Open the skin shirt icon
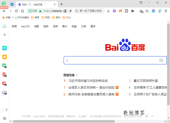This screenshot has width=170, height=123. [141, 3]
